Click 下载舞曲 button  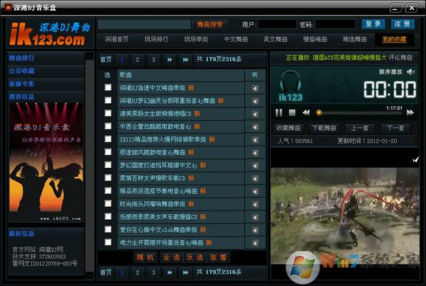[x=324, y=128]
